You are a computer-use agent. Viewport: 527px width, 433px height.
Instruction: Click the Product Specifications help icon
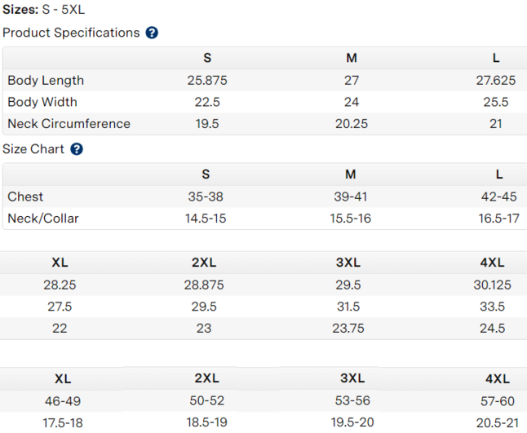[152, 33]
